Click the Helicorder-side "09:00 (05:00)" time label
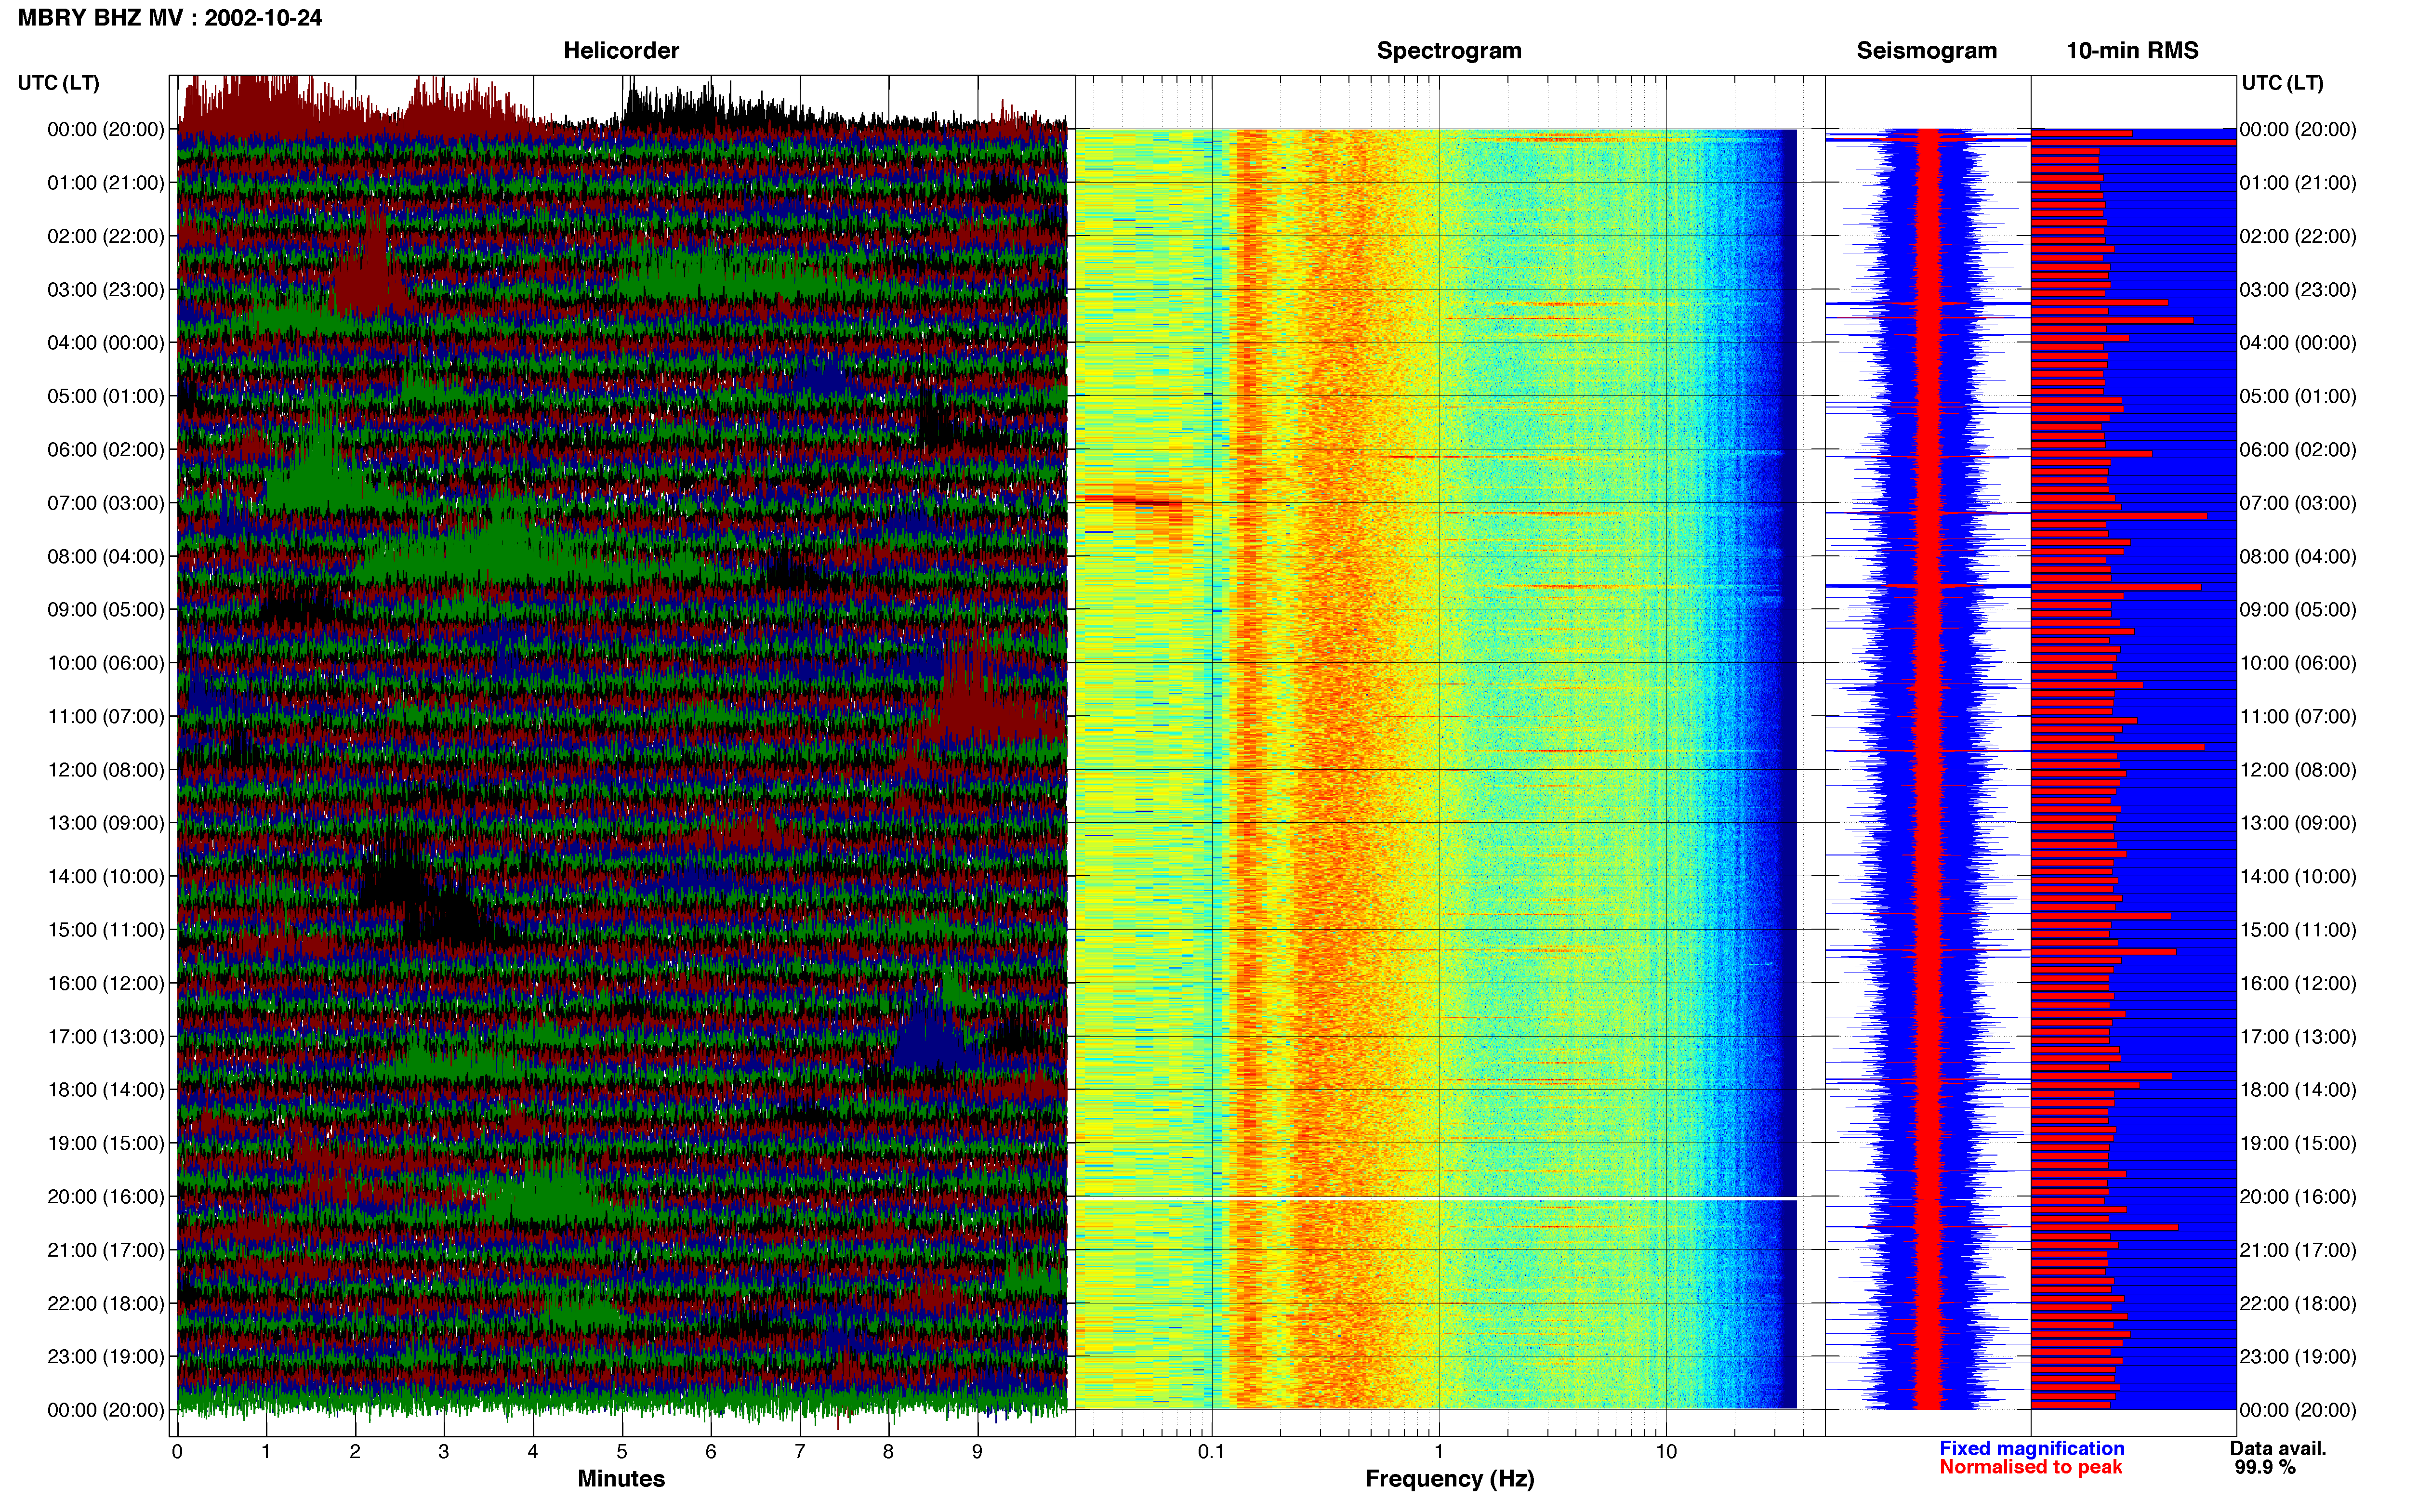The height and width of the screenshot is (1512, 2418). [105, 609]
